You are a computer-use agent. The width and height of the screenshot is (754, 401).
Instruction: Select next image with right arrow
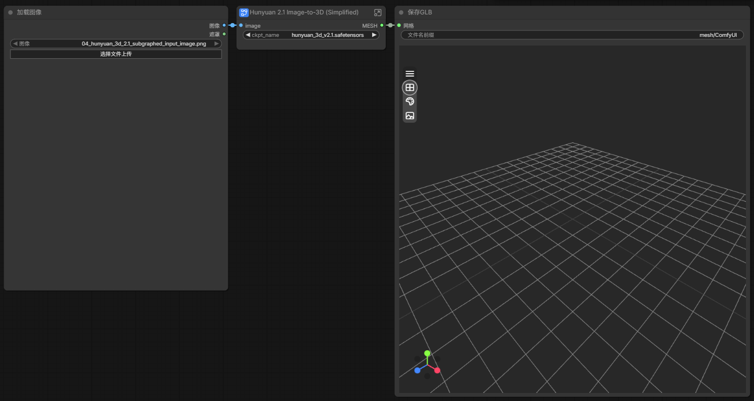pos(217,44)
